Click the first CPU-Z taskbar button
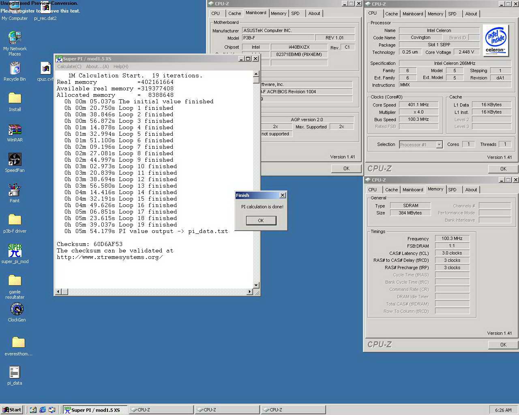Image resolution: width=519 pixels, height=415 pixels. coord(161,410)
